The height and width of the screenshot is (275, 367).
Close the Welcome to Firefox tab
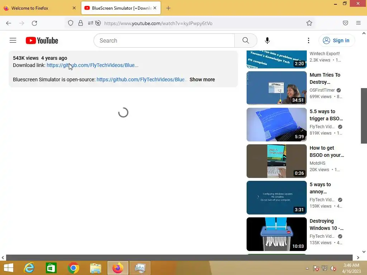pyautogui.click(x=74, y=8)
